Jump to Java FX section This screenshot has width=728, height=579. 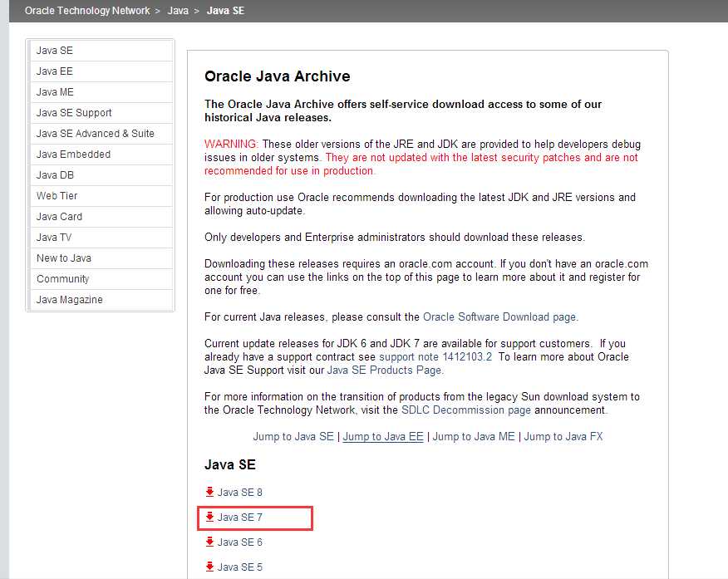click(x=563, y=437)
